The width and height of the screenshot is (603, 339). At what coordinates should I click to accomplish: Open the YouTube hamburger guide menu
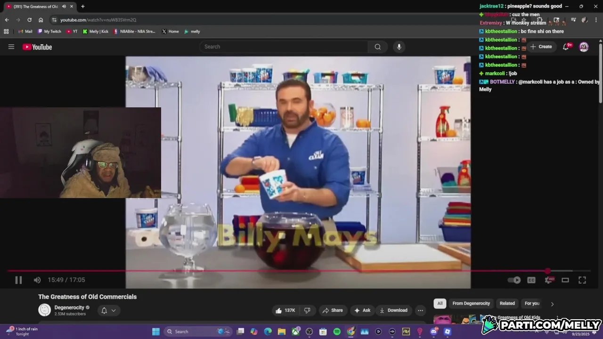[x=11, y=47]
